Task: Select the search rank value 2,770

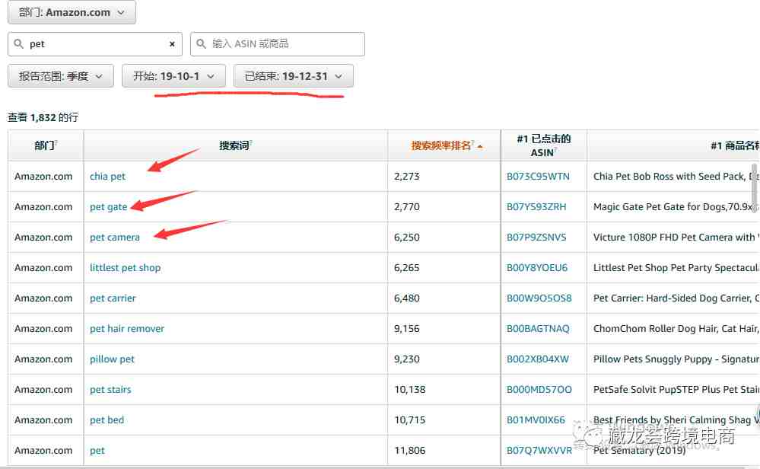Action: [407, 207]
